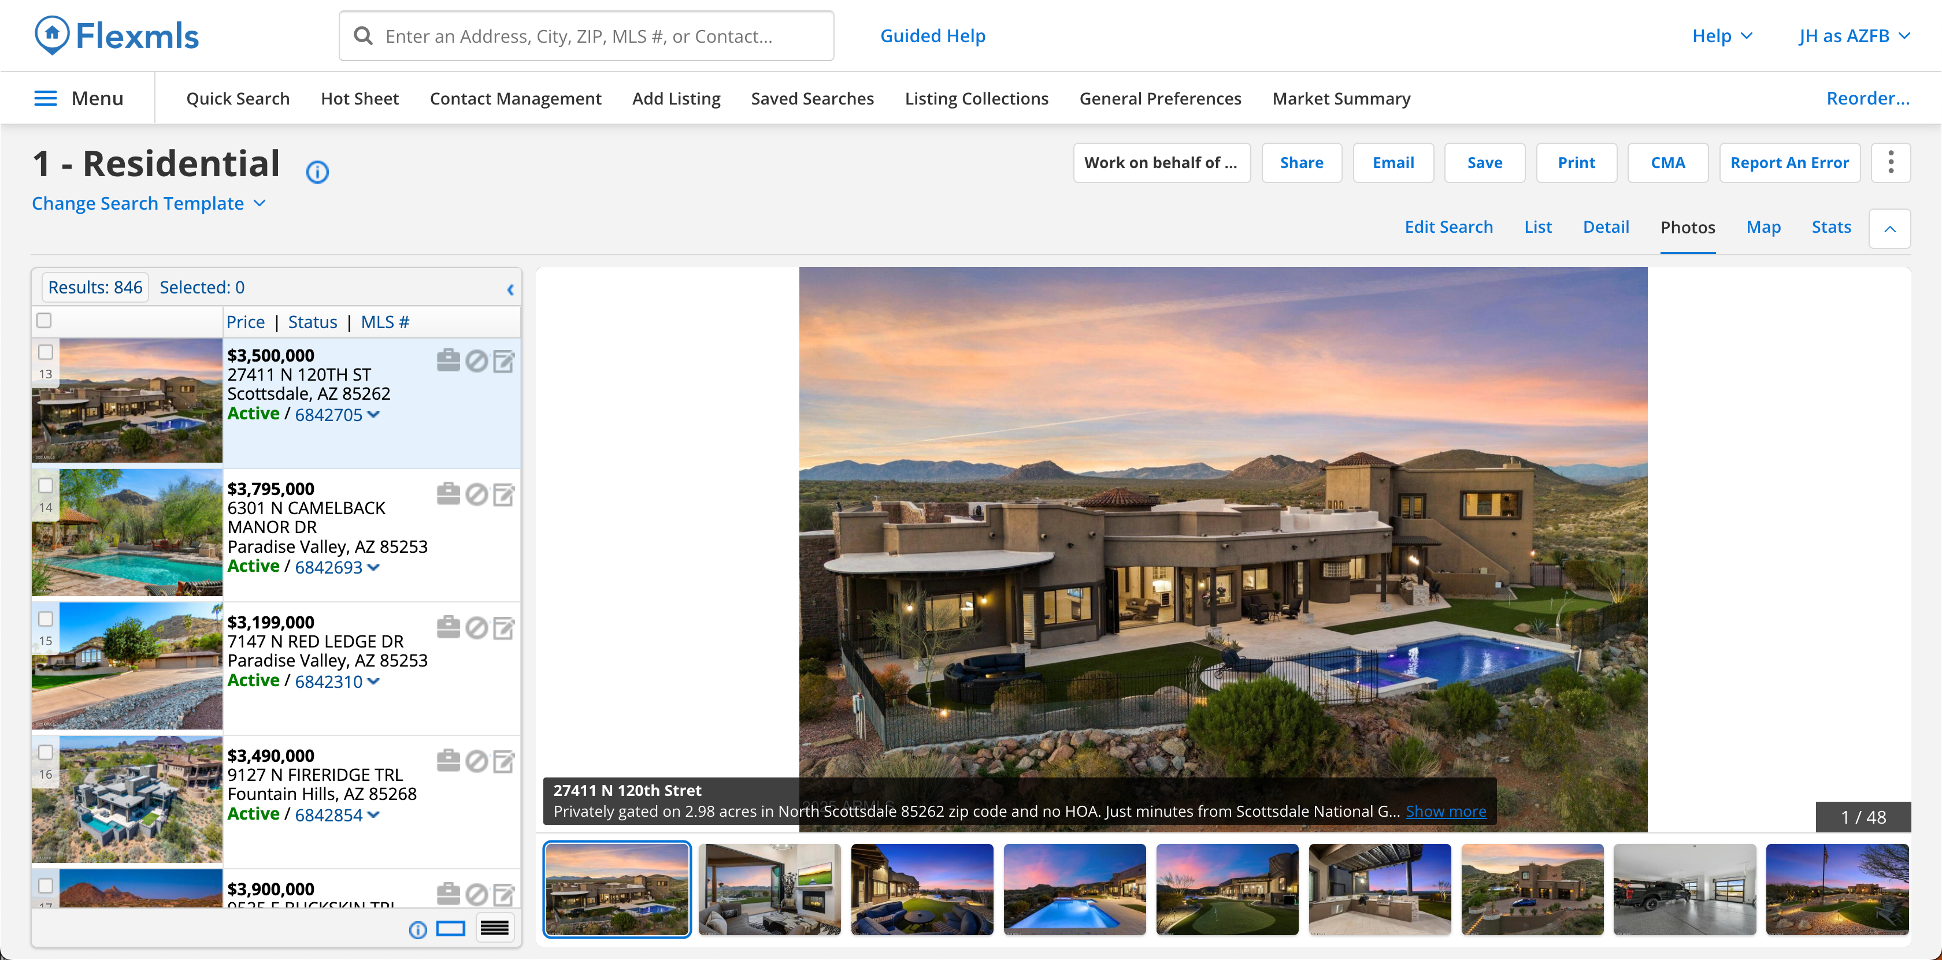
Task: Toggle the select-all results checkbox
Action: point(44,320)
